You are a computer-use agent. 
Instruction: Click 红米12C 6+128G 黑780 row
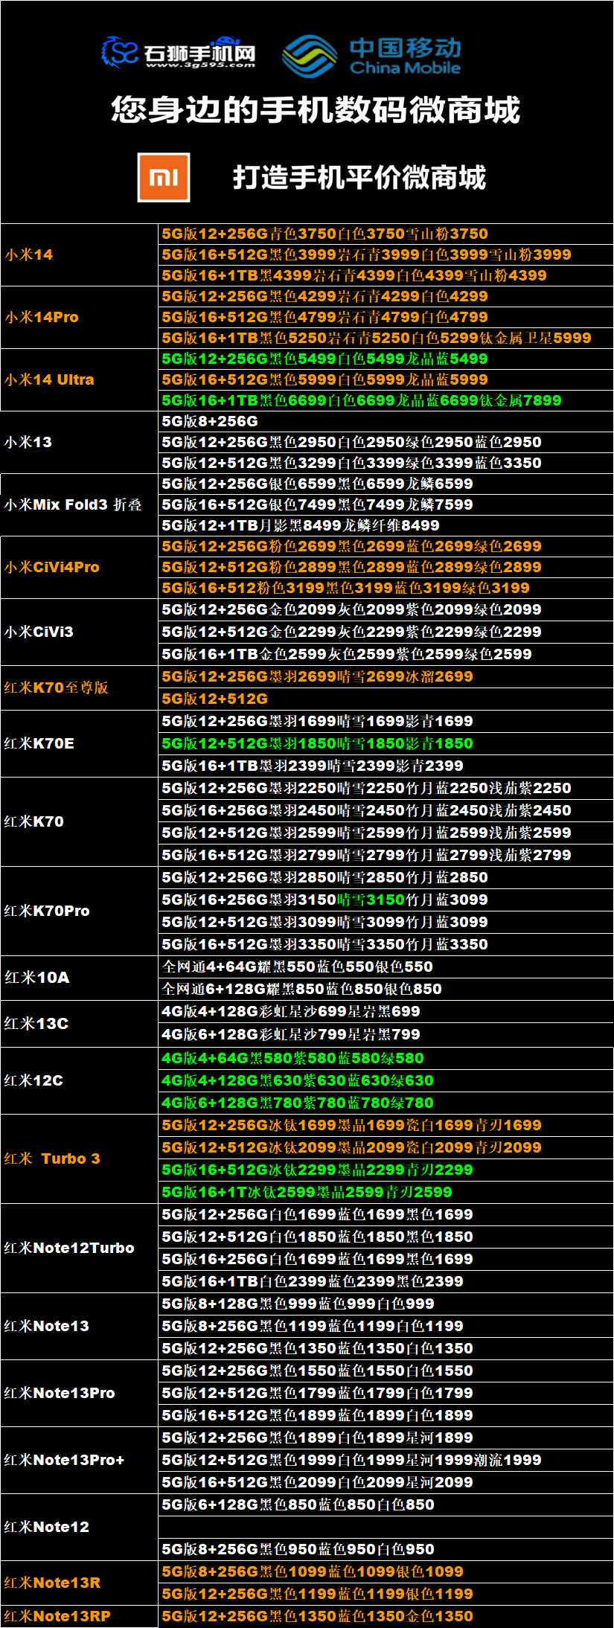coord(386,1103)
